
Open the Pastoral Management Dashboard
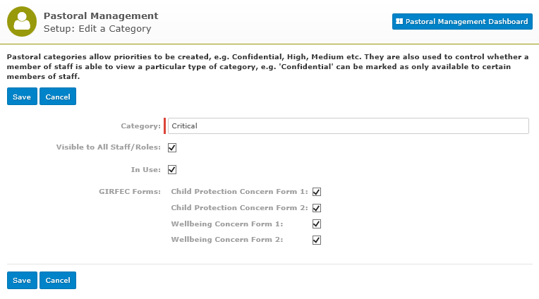click(462, 22)
